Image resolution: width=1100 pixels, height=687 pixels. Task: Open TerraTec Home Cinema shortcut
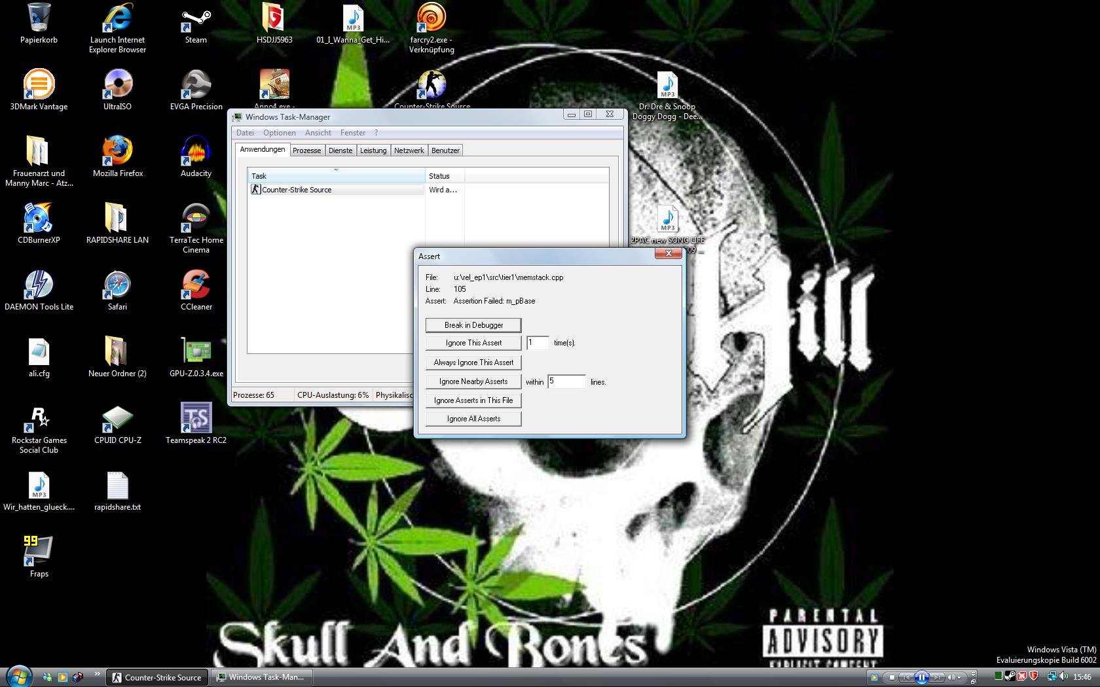click(196, 228)
